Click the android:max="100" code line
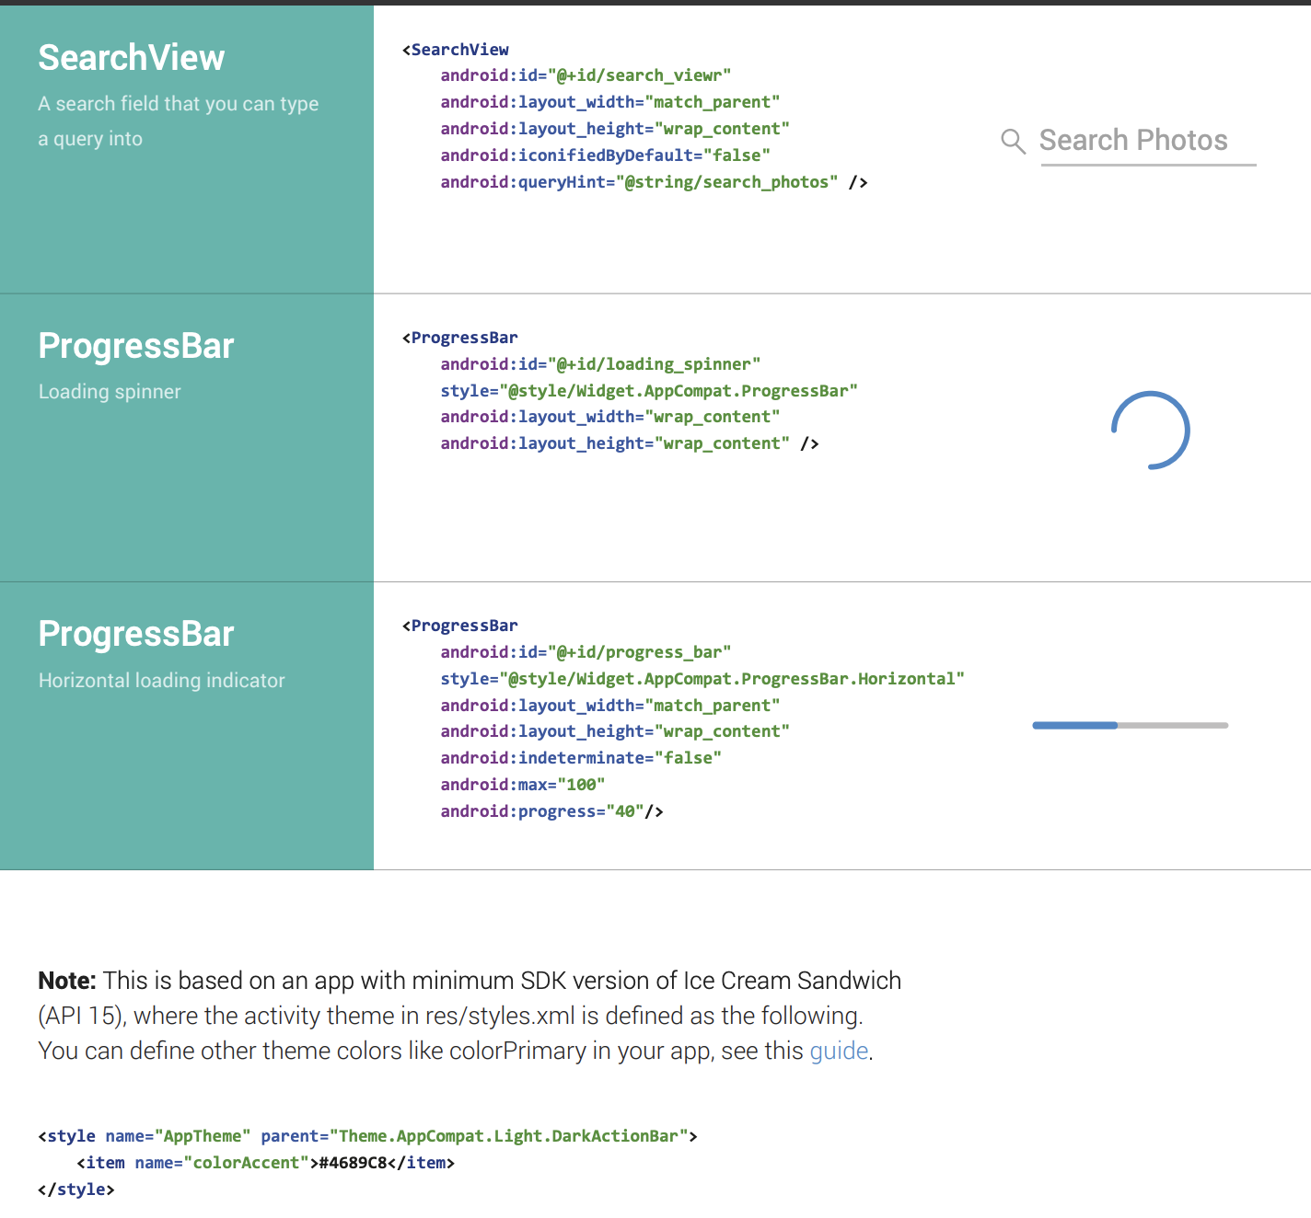 [522, 785]
